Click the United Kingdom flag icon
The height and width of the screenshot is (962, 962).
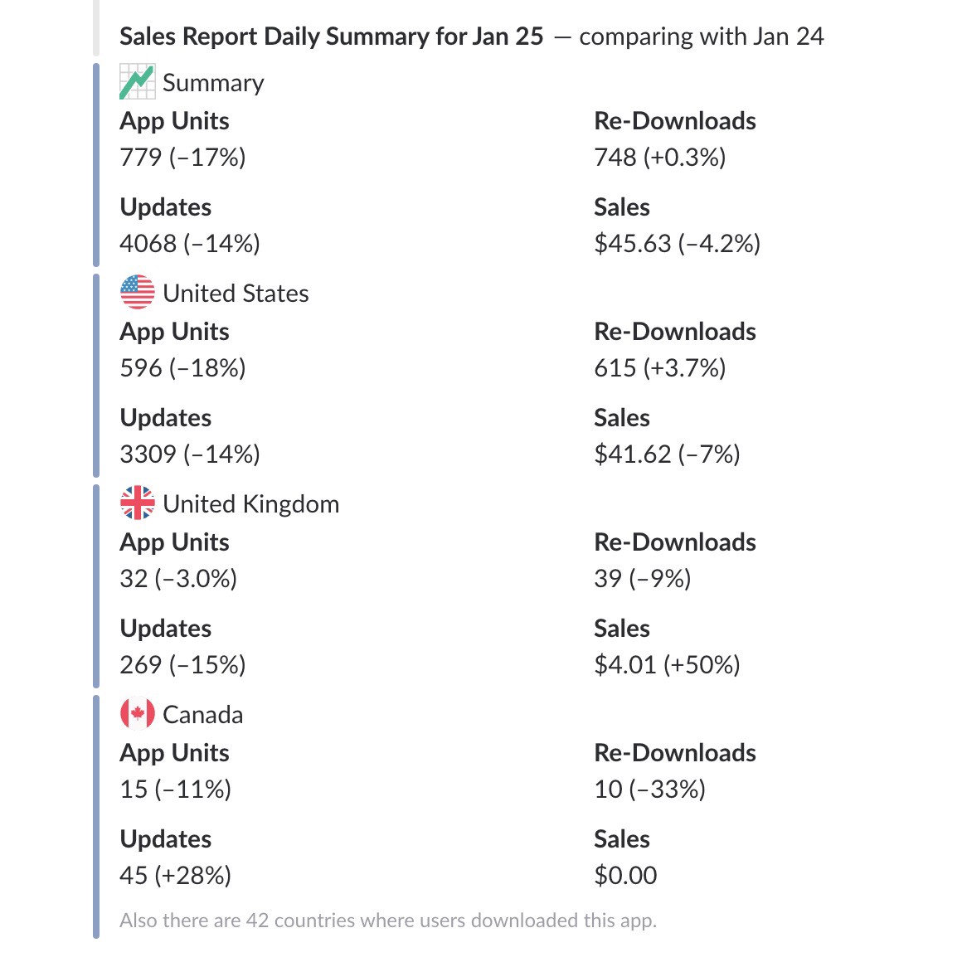(137, 503)
